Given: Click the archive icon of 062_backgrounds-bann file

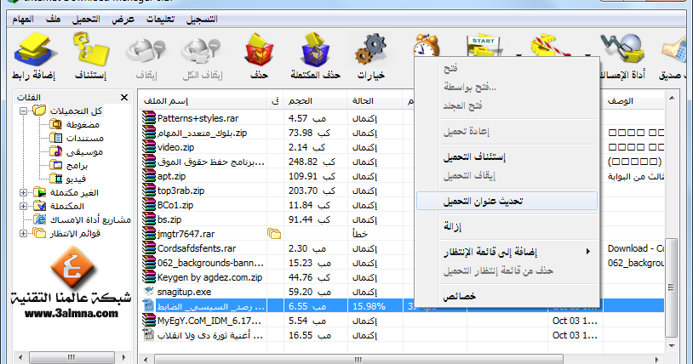Looking at the screenshot, I should point(149,263).
